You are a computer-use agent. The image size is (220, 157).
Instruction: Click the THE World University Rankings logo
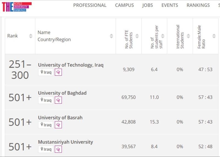point(16,7)
